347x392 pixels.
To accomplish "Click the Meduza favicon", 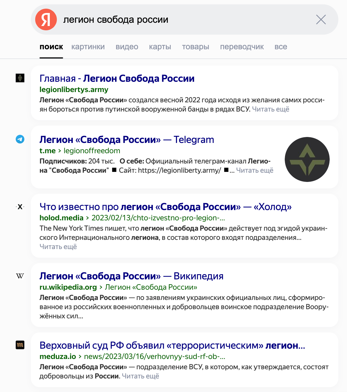I will click(20, 345).
